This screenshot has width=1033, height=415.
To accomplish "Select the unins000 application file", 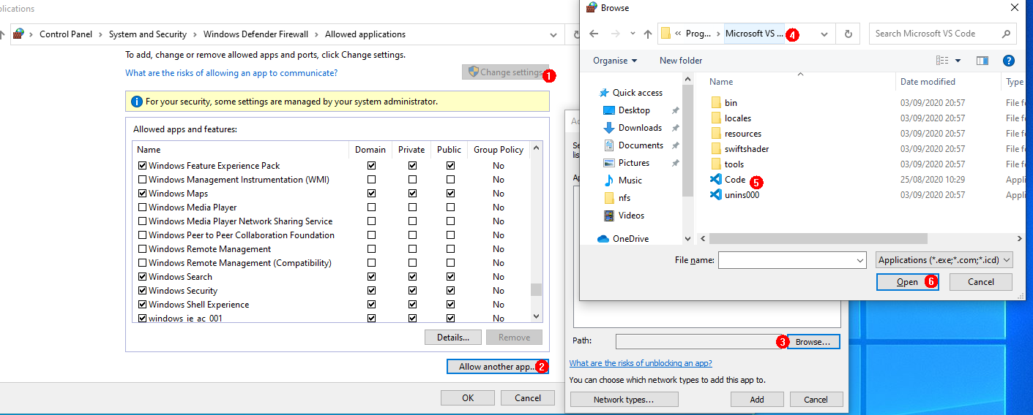I will (x=741, y=195).
